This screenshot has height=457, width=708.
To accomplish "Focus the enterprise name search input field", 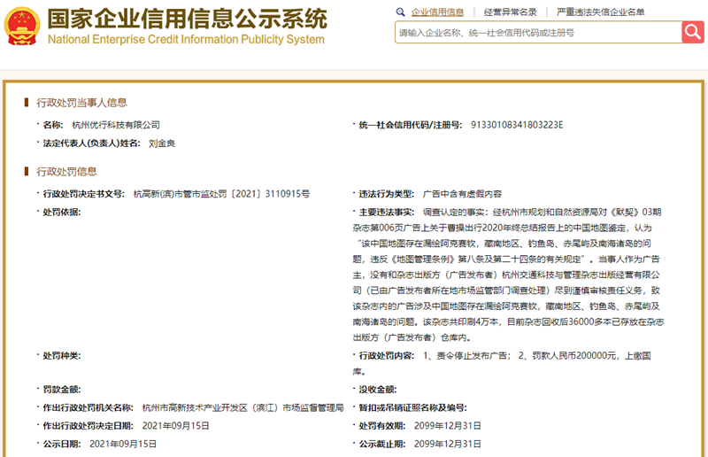I will pos(538,33).
